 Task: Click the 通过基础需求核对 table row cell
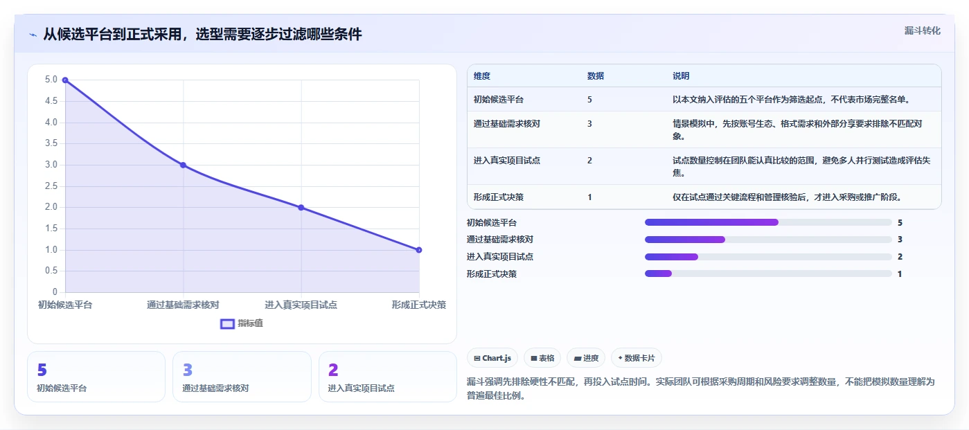coord(507,124)
